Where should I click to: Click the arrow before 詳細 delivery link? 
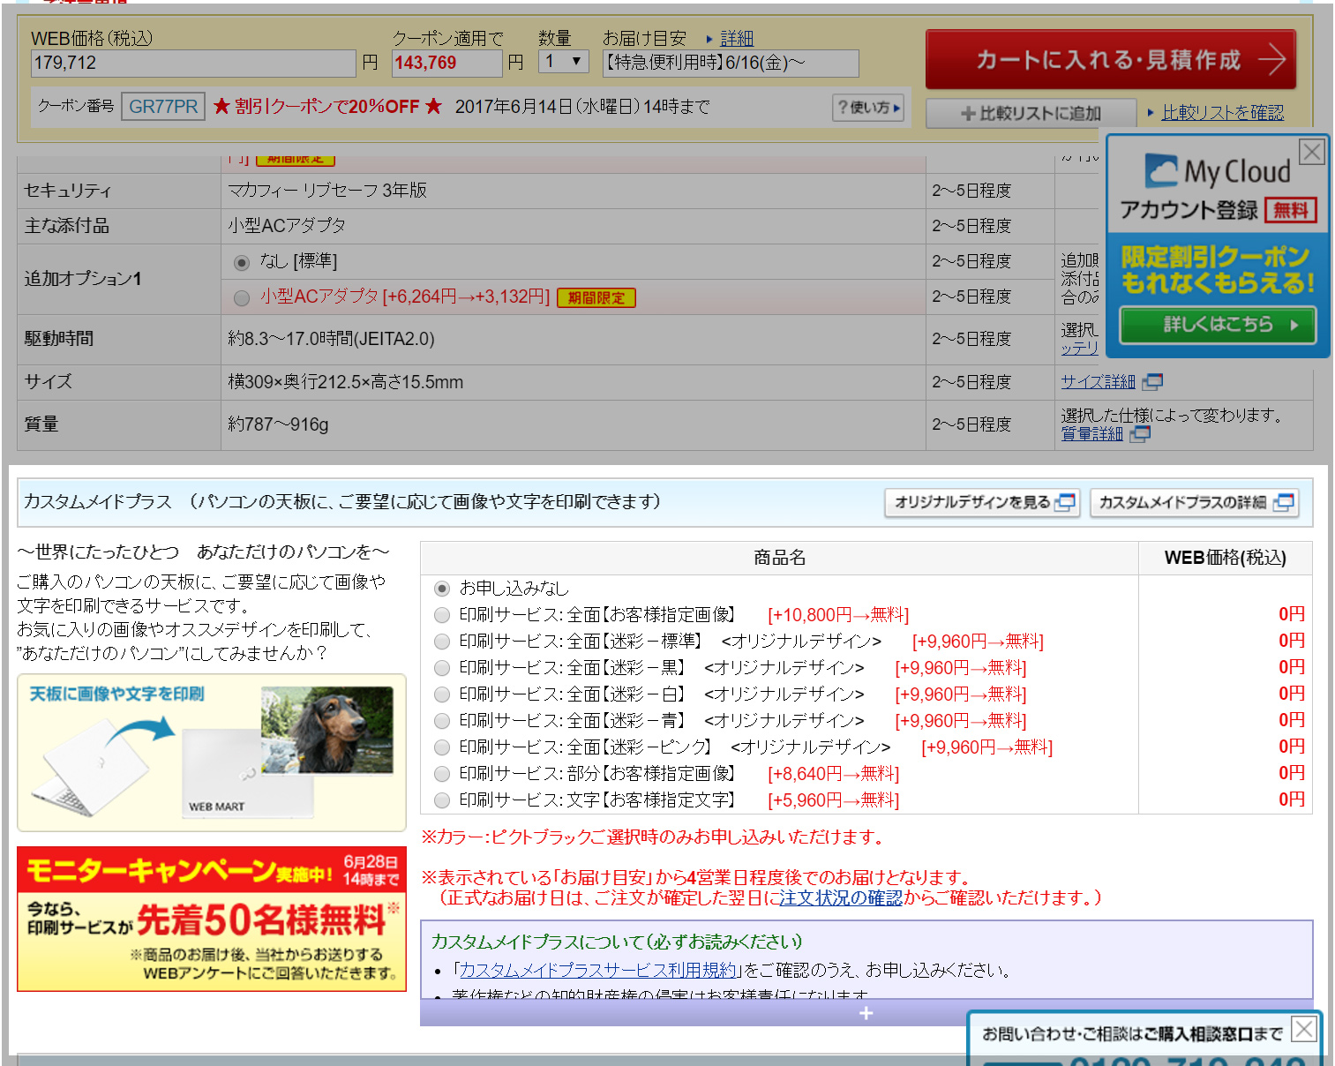click(x=709, y=39)
